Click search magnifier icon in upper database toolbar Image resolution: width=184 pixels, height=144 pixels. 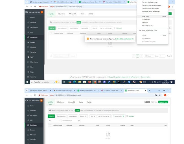coord(170,28)
